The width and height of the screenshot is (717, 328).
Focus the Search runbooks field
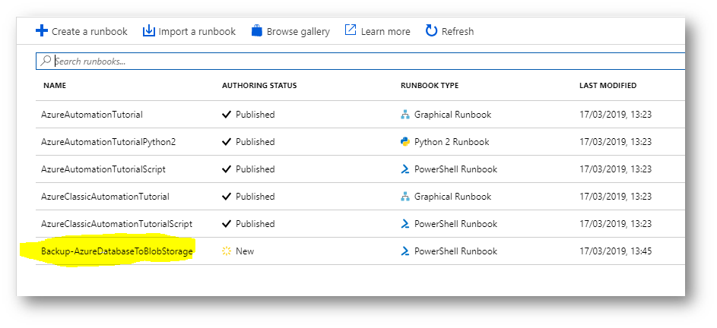tap(360, 61)
